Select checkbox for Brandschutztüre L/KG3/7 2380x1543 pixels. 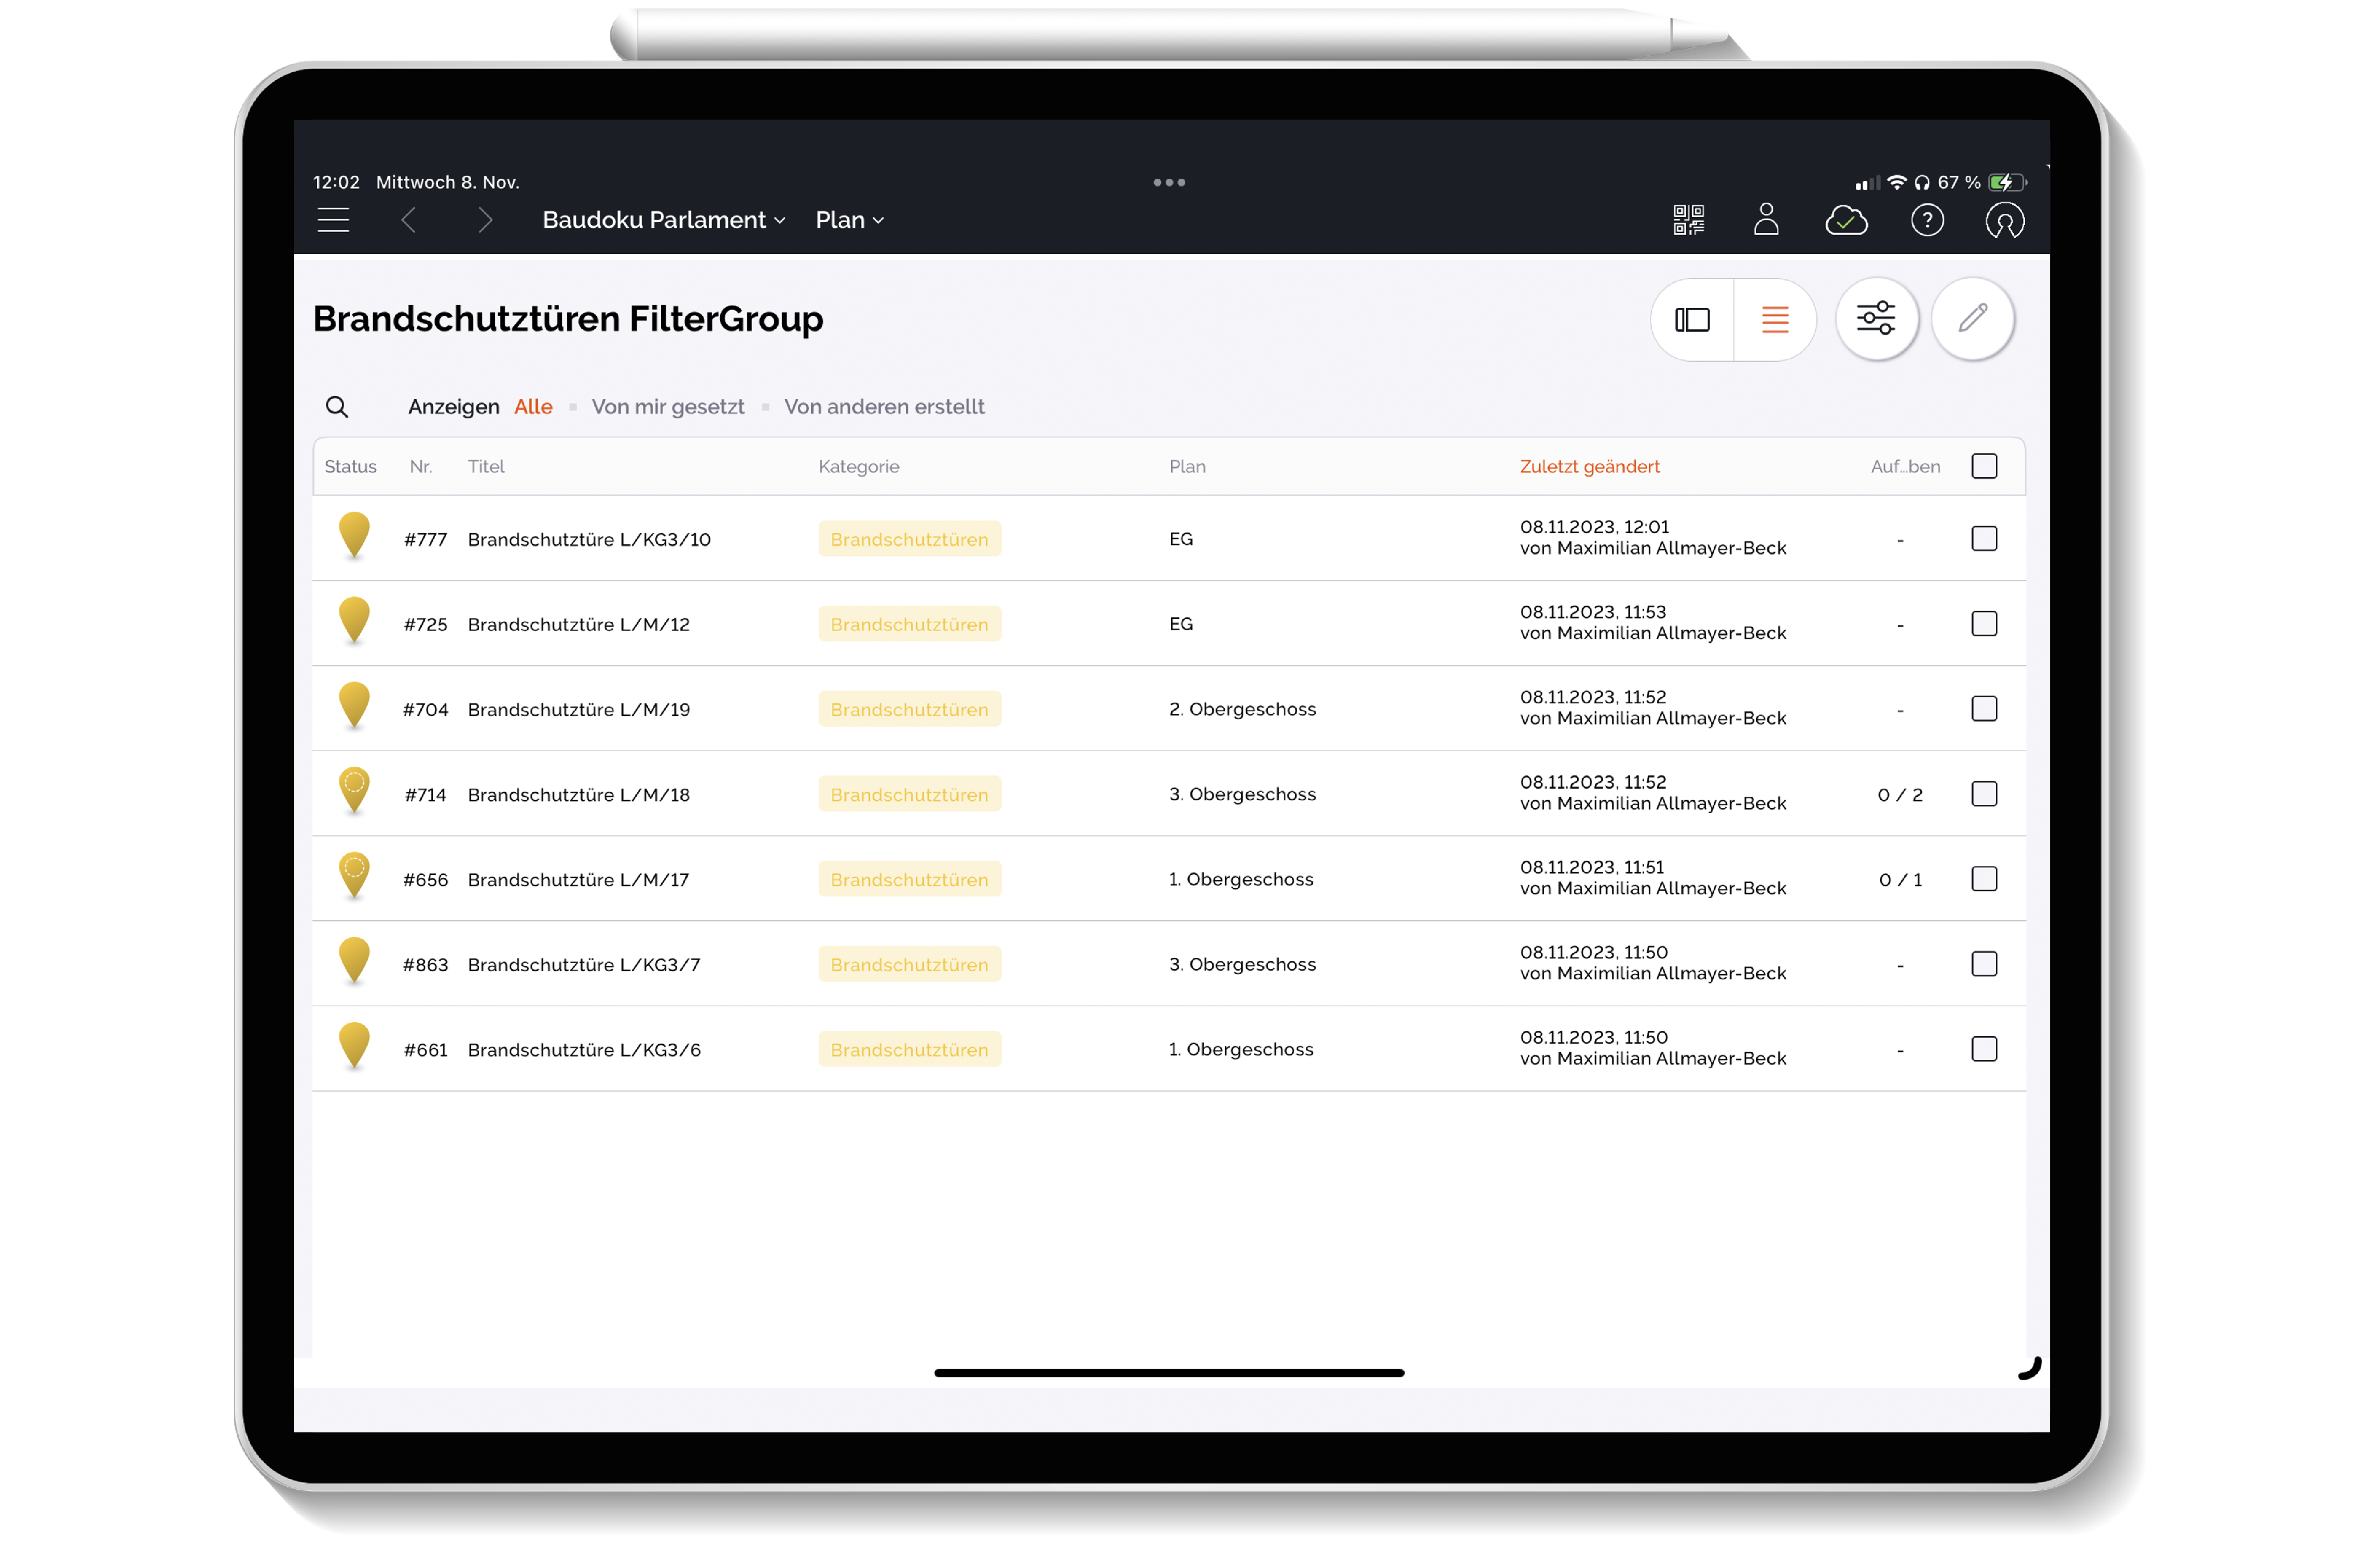[1984, 964]
